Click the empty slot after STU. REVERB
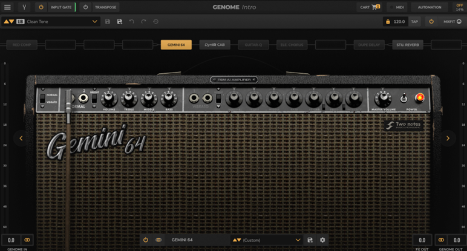 (446, 45)
